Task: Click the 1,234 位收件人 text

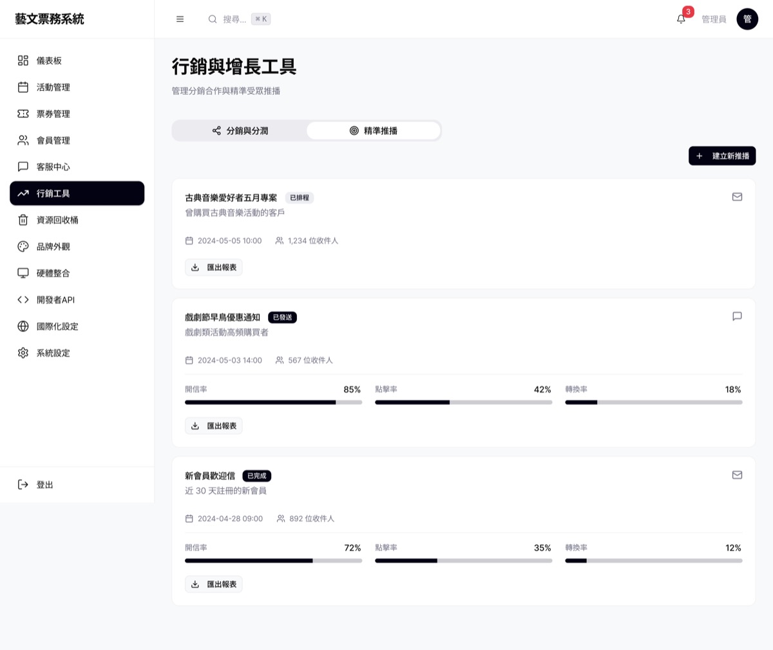Action: 313,241
